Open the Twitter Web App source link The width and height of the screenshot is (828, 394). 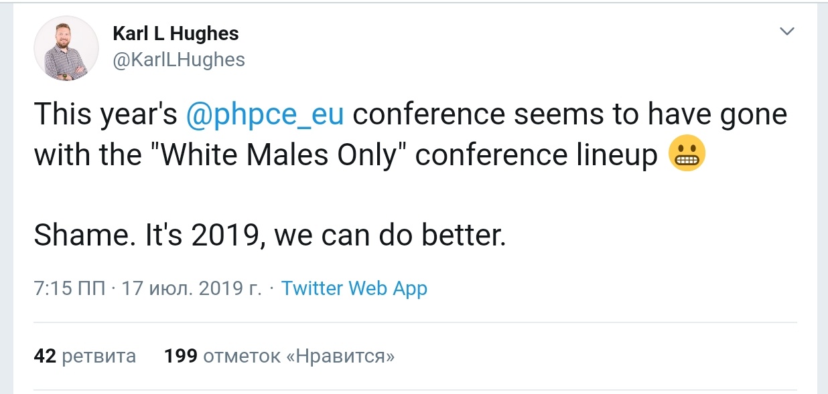coord(354,289)
